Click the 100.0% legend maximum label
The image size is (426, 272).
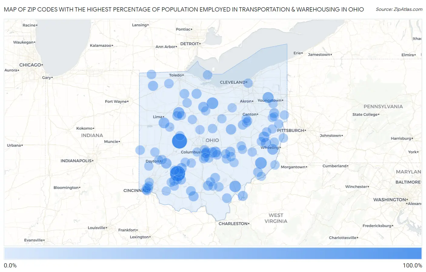pyautogui.click(x=412, y=266)
